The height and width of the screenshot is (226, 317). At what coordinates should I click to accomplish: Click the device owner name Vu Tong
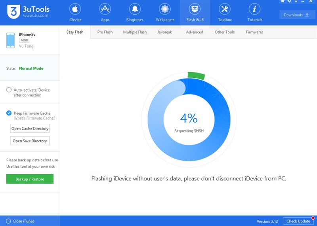[x=26, y=46]
